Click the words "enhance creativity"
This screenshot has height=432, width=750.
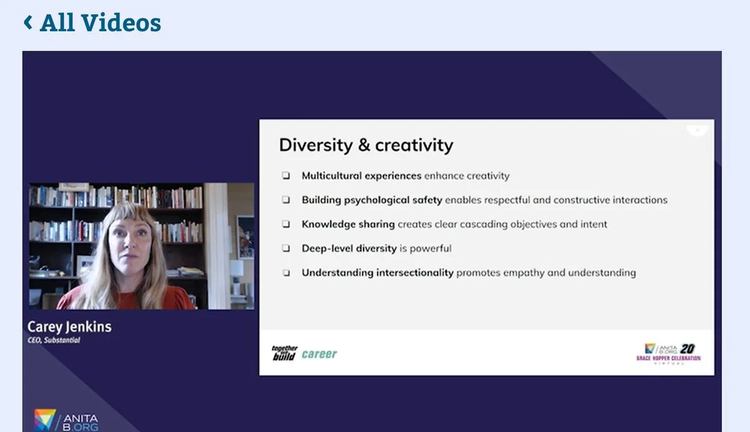pyautogui.click(x=467, y=176)
